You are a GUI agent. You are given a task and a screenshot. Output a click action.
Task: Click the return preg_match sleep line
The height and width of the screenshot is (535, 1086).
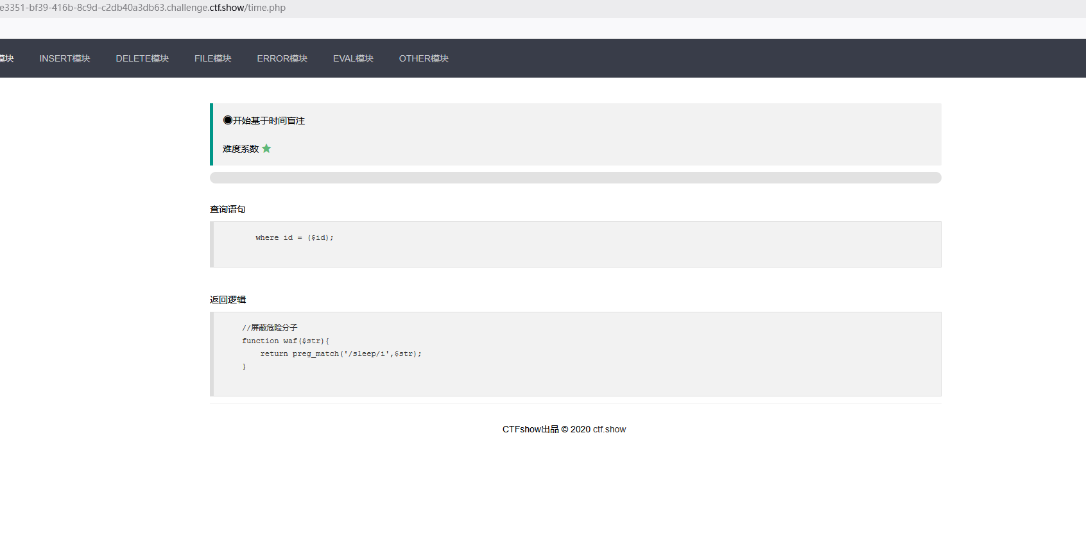coord(341,353)
